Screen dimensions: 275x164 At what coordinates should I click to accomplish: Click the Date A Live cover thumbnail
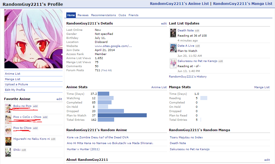click(173, 48)
